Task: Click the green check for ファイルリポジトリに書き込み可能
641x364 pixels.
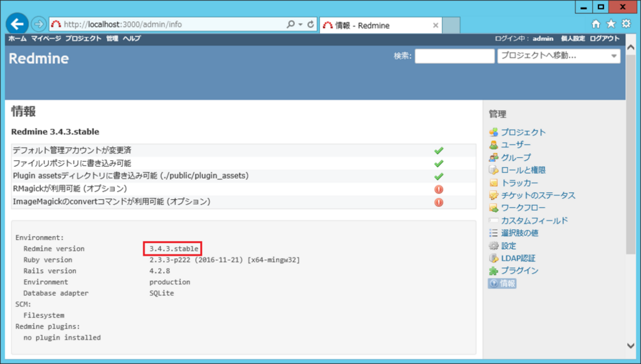Action: (x=438, y=163)
